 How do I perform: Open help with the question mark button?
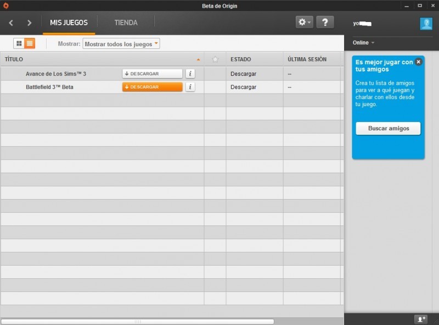325,22
